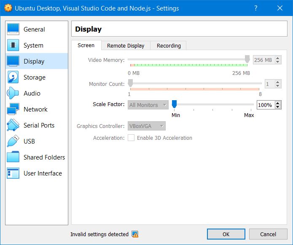Open User Interface settings icon
Screen dimensions: 293x245
13,173
